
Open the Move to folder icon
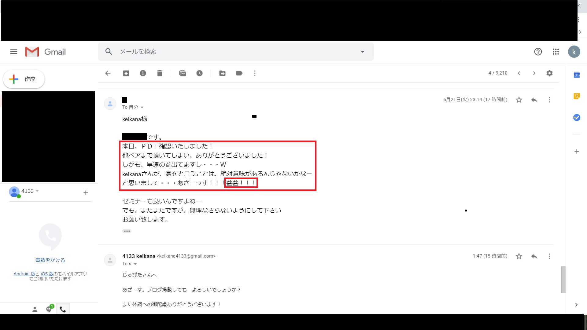(222, 73)
